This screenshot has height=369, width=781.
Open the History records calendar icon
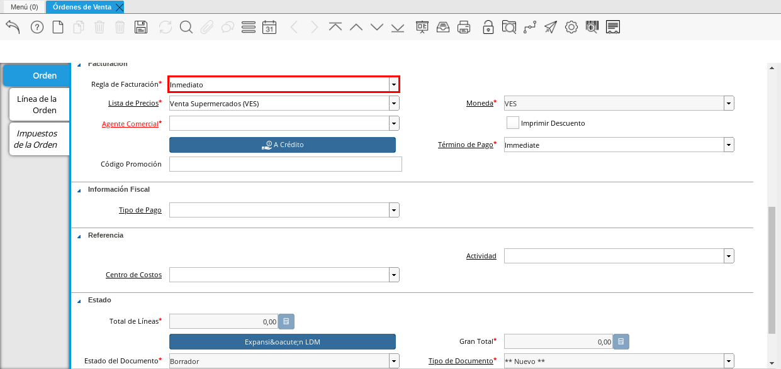(269, 27)
